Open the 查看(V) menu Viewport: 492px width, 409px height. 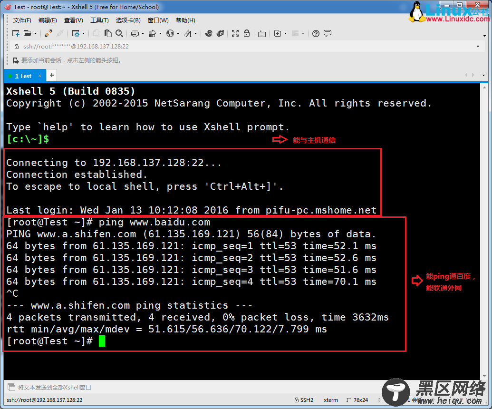pyautogui.click(x=73, y=20)
